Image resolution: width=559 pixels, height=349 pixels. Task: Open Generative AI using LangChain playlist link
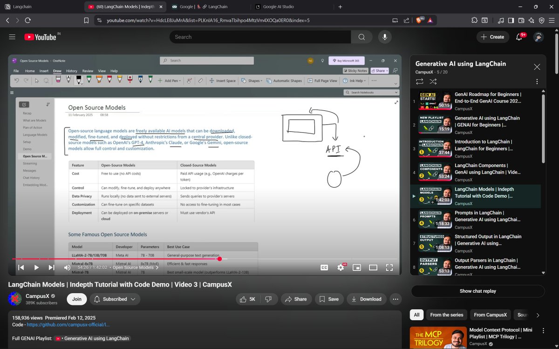[x=91, y=338]
